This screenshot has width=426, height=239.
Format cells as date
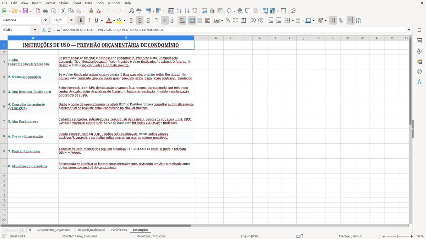243,21
